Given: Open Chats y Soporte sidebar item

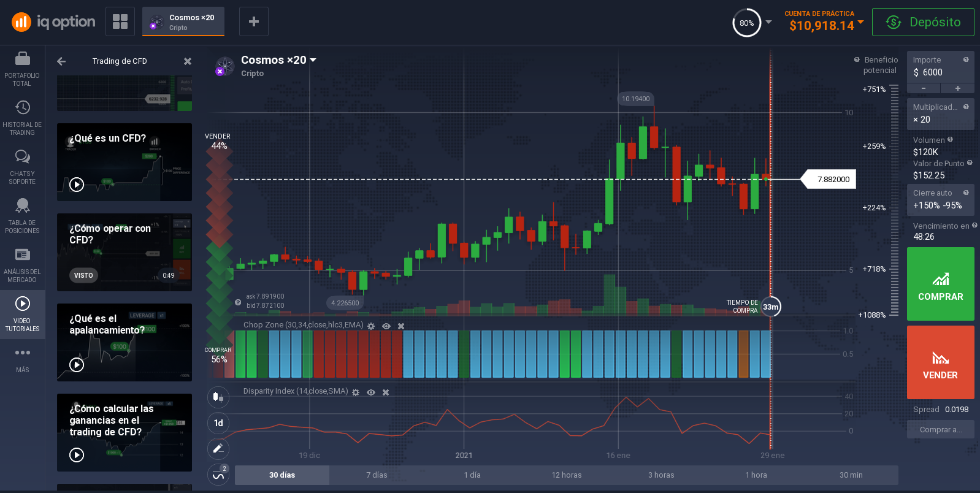Looking at the screenshot, I should [22, 167].
